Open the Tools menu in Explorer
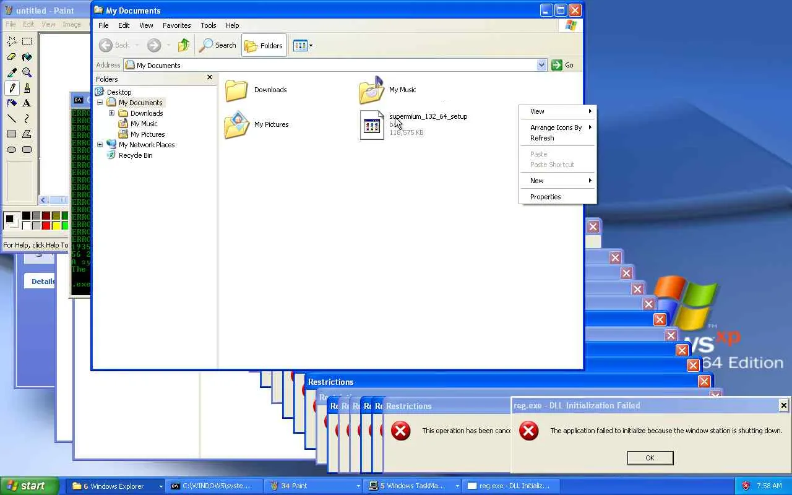Viewport: 792px width, 495px height. coord(209,25)
